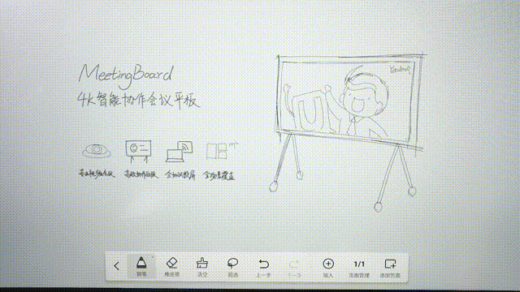Click the whiteboard-on-stand sketch icon
The width and height of the screenshot is (520, 292).
pos(138,152)
